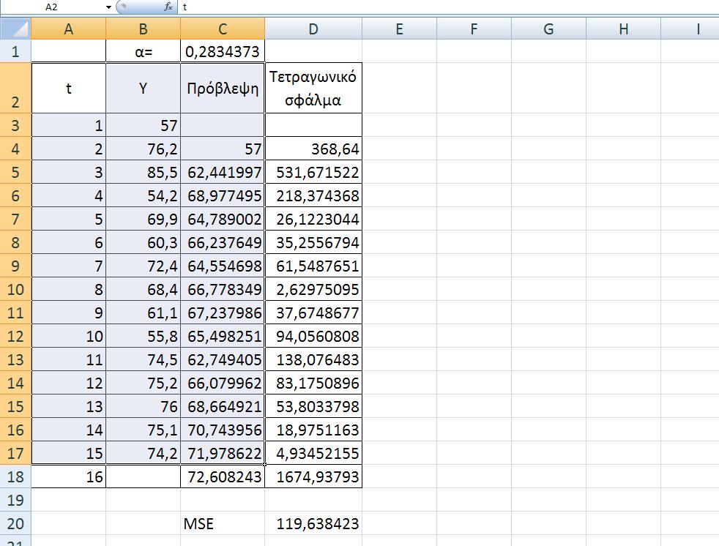Click Y value 69,9 cell
Viewport: 719px width, 546px height.
click(x=143, y=219)
